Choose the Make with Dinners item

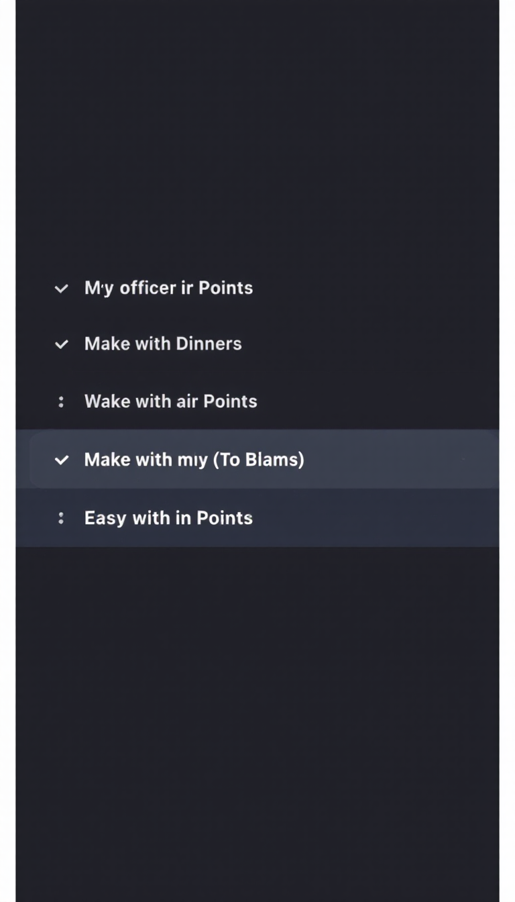(x=163, y=344)
